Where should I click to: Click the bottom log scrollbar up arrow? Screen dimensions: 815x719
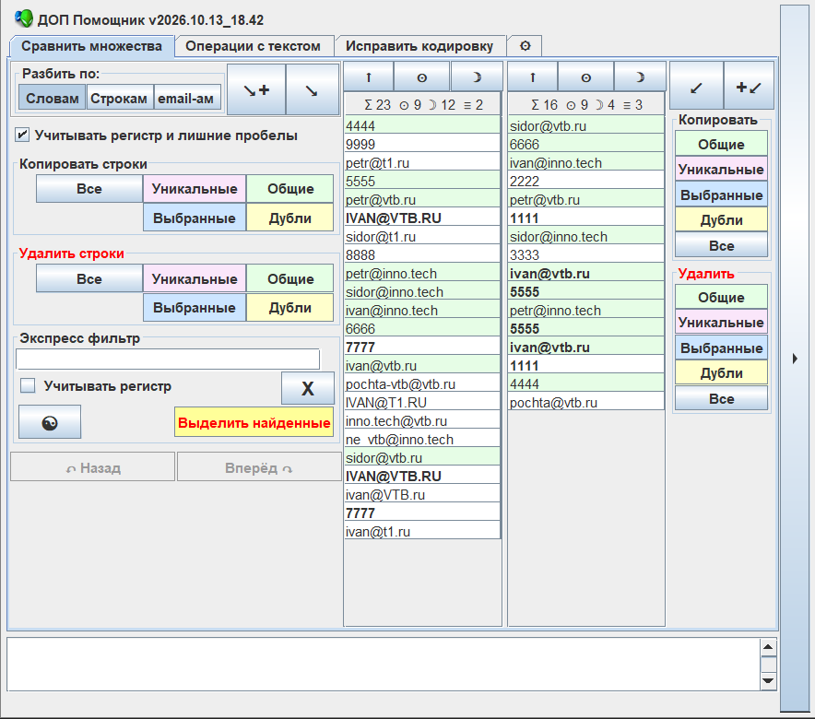768,647
